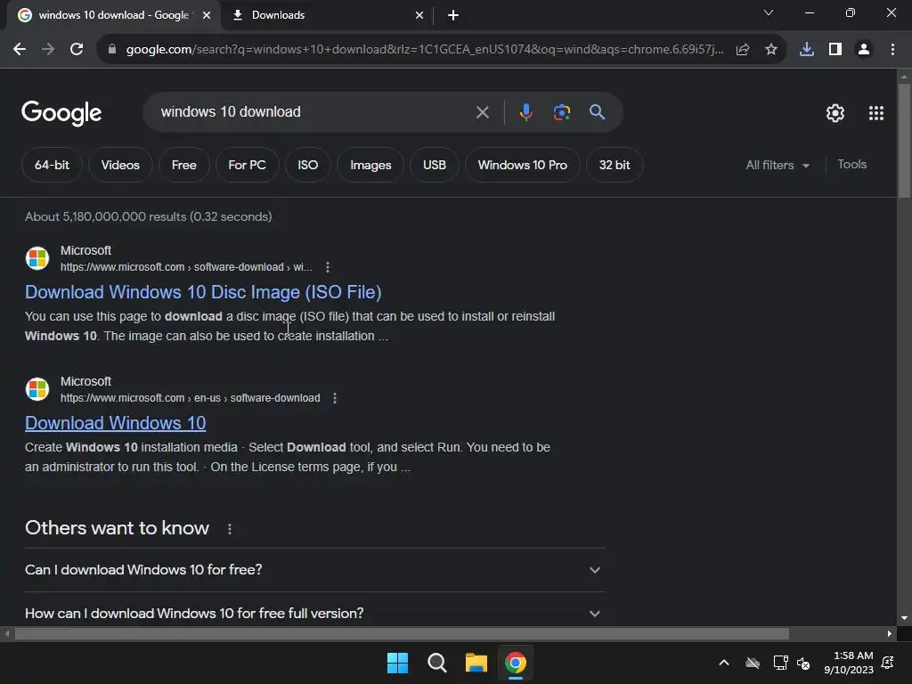The width and height of the screenshot is (912, 684).
Task: Click the scroll down arrow
Action: point(904,618)
